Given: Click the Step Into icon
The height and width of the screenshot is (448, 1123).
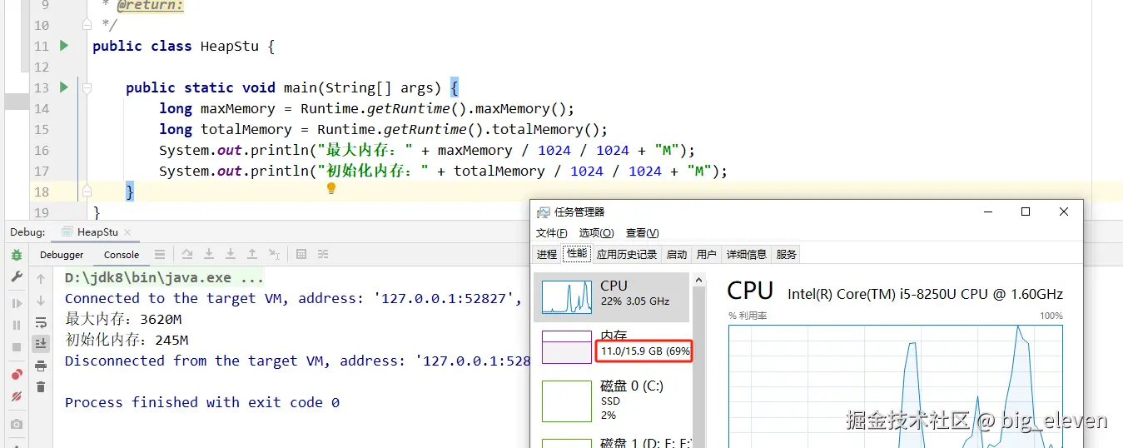Looking at the screenshot, I should click(231, 255).
